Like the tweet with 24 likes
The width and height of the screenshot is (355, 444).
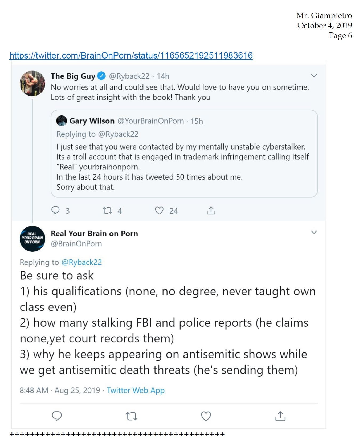pyautogui.click(x=159, y=211)
